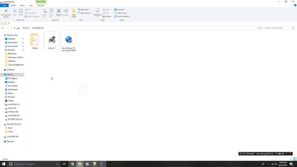Select the en_windows_10 ISO file
This screenshot has width=297, height=167.
(x=69, y=42)
